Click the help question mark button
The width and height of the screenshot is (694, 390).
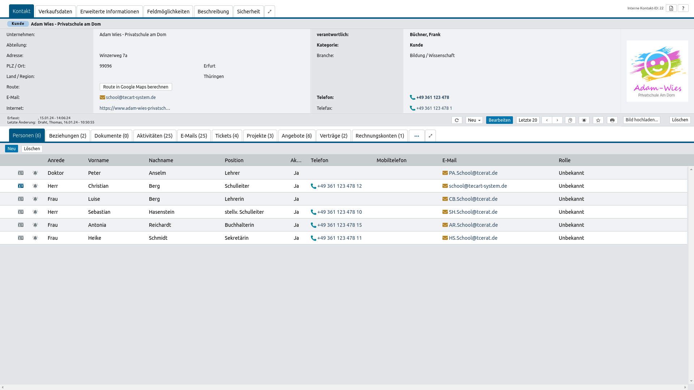pyautogui.click(x=683, y=8)
